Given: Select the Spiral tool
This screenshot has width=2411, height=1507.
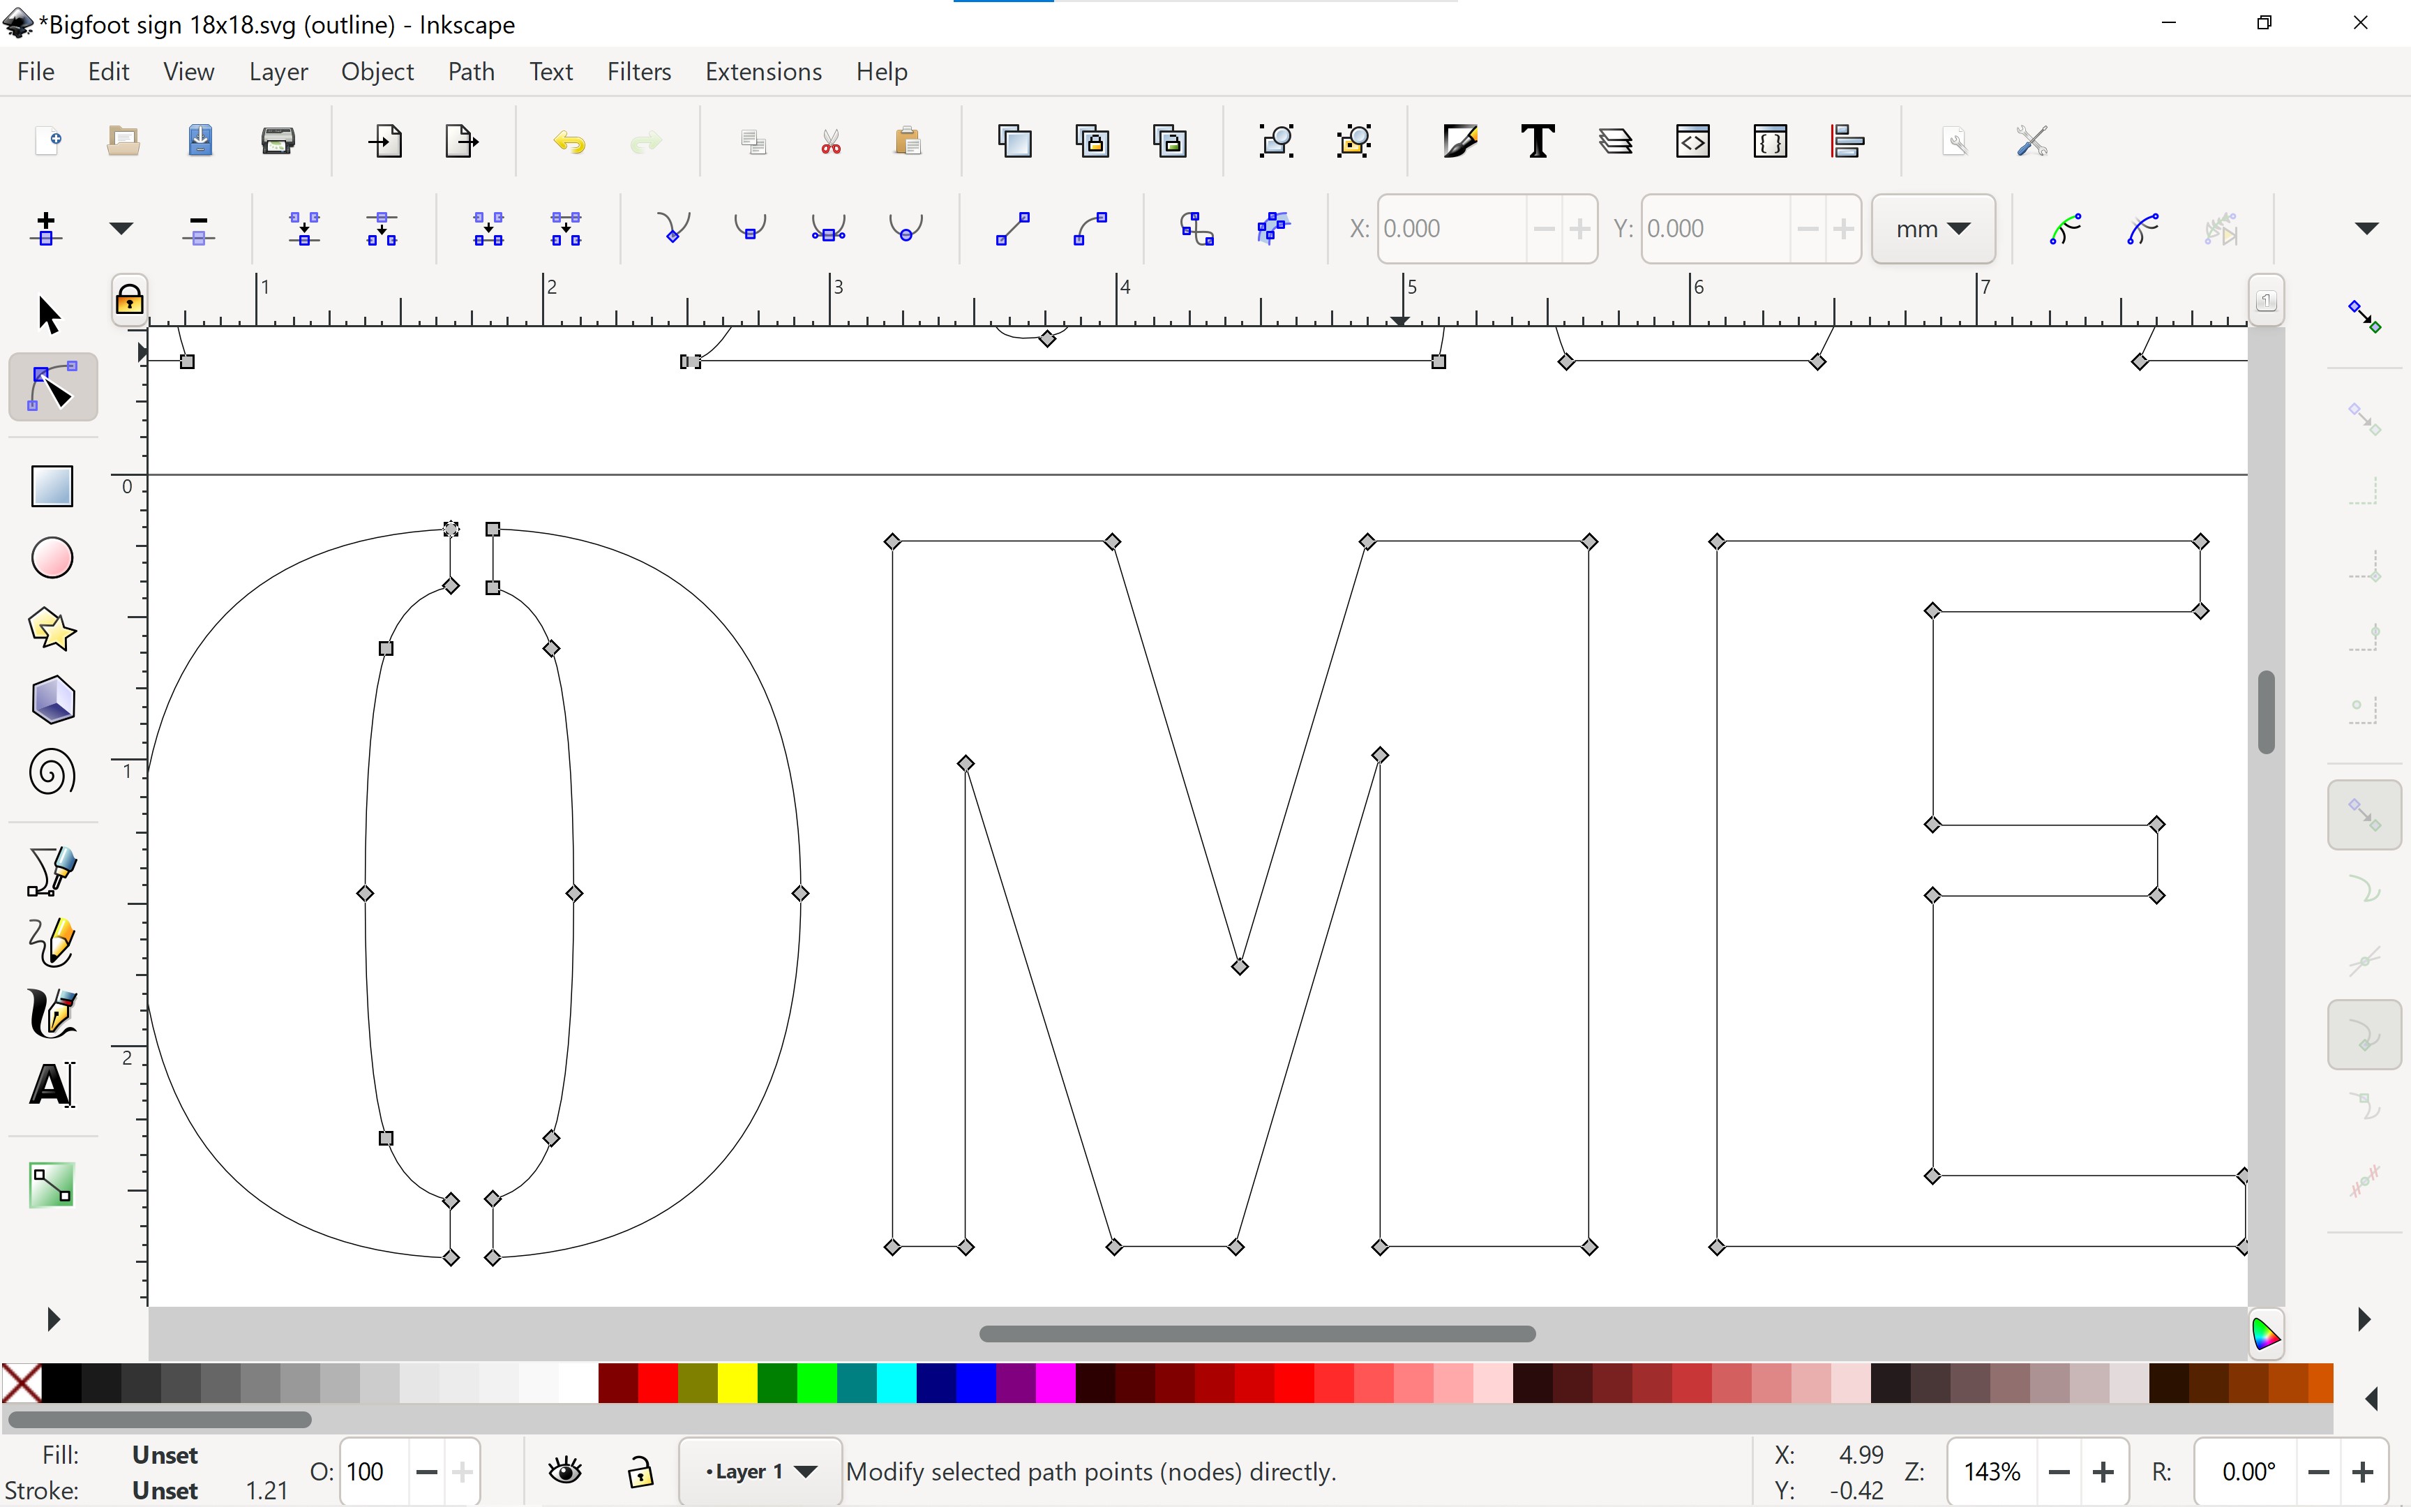Looking at the screenshot, I should 52,772.
